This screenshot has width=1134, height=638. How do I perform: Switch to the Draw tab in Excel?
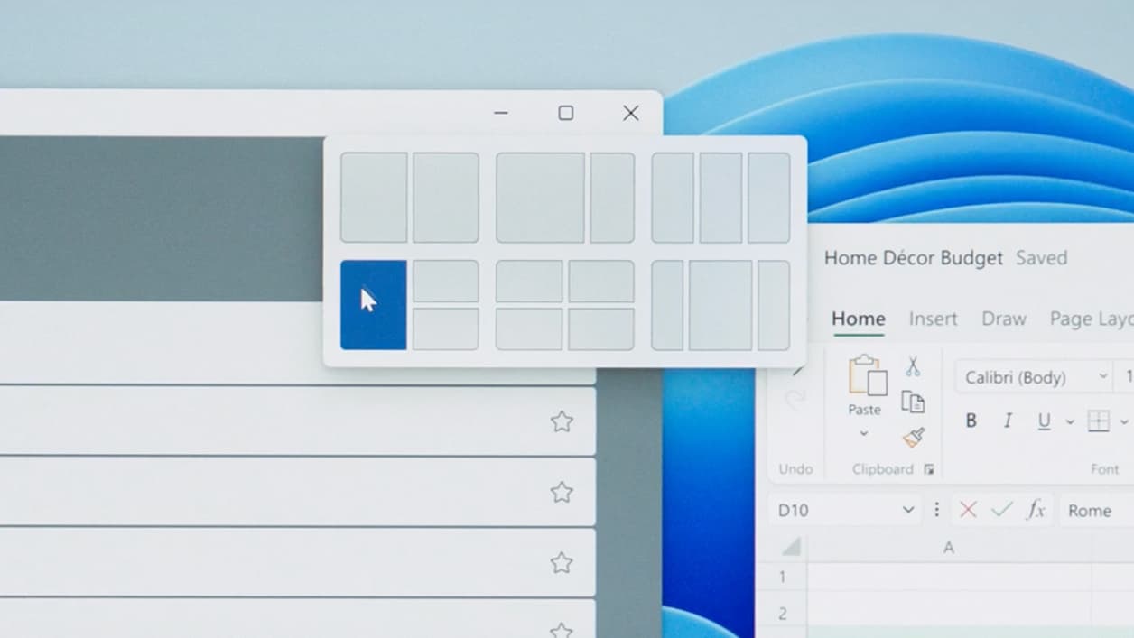(1004, 319)
